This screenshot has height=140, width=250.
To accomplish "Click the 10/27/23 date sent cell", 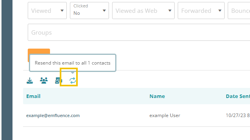I will [x=238, y=115].
